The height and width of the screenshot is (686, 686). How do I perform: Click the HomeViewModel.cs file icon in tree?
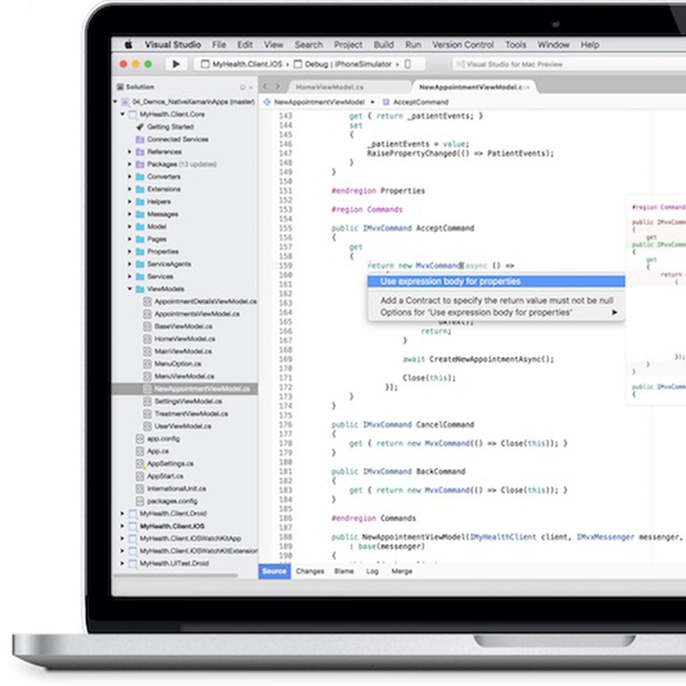[x=147, y=339]
